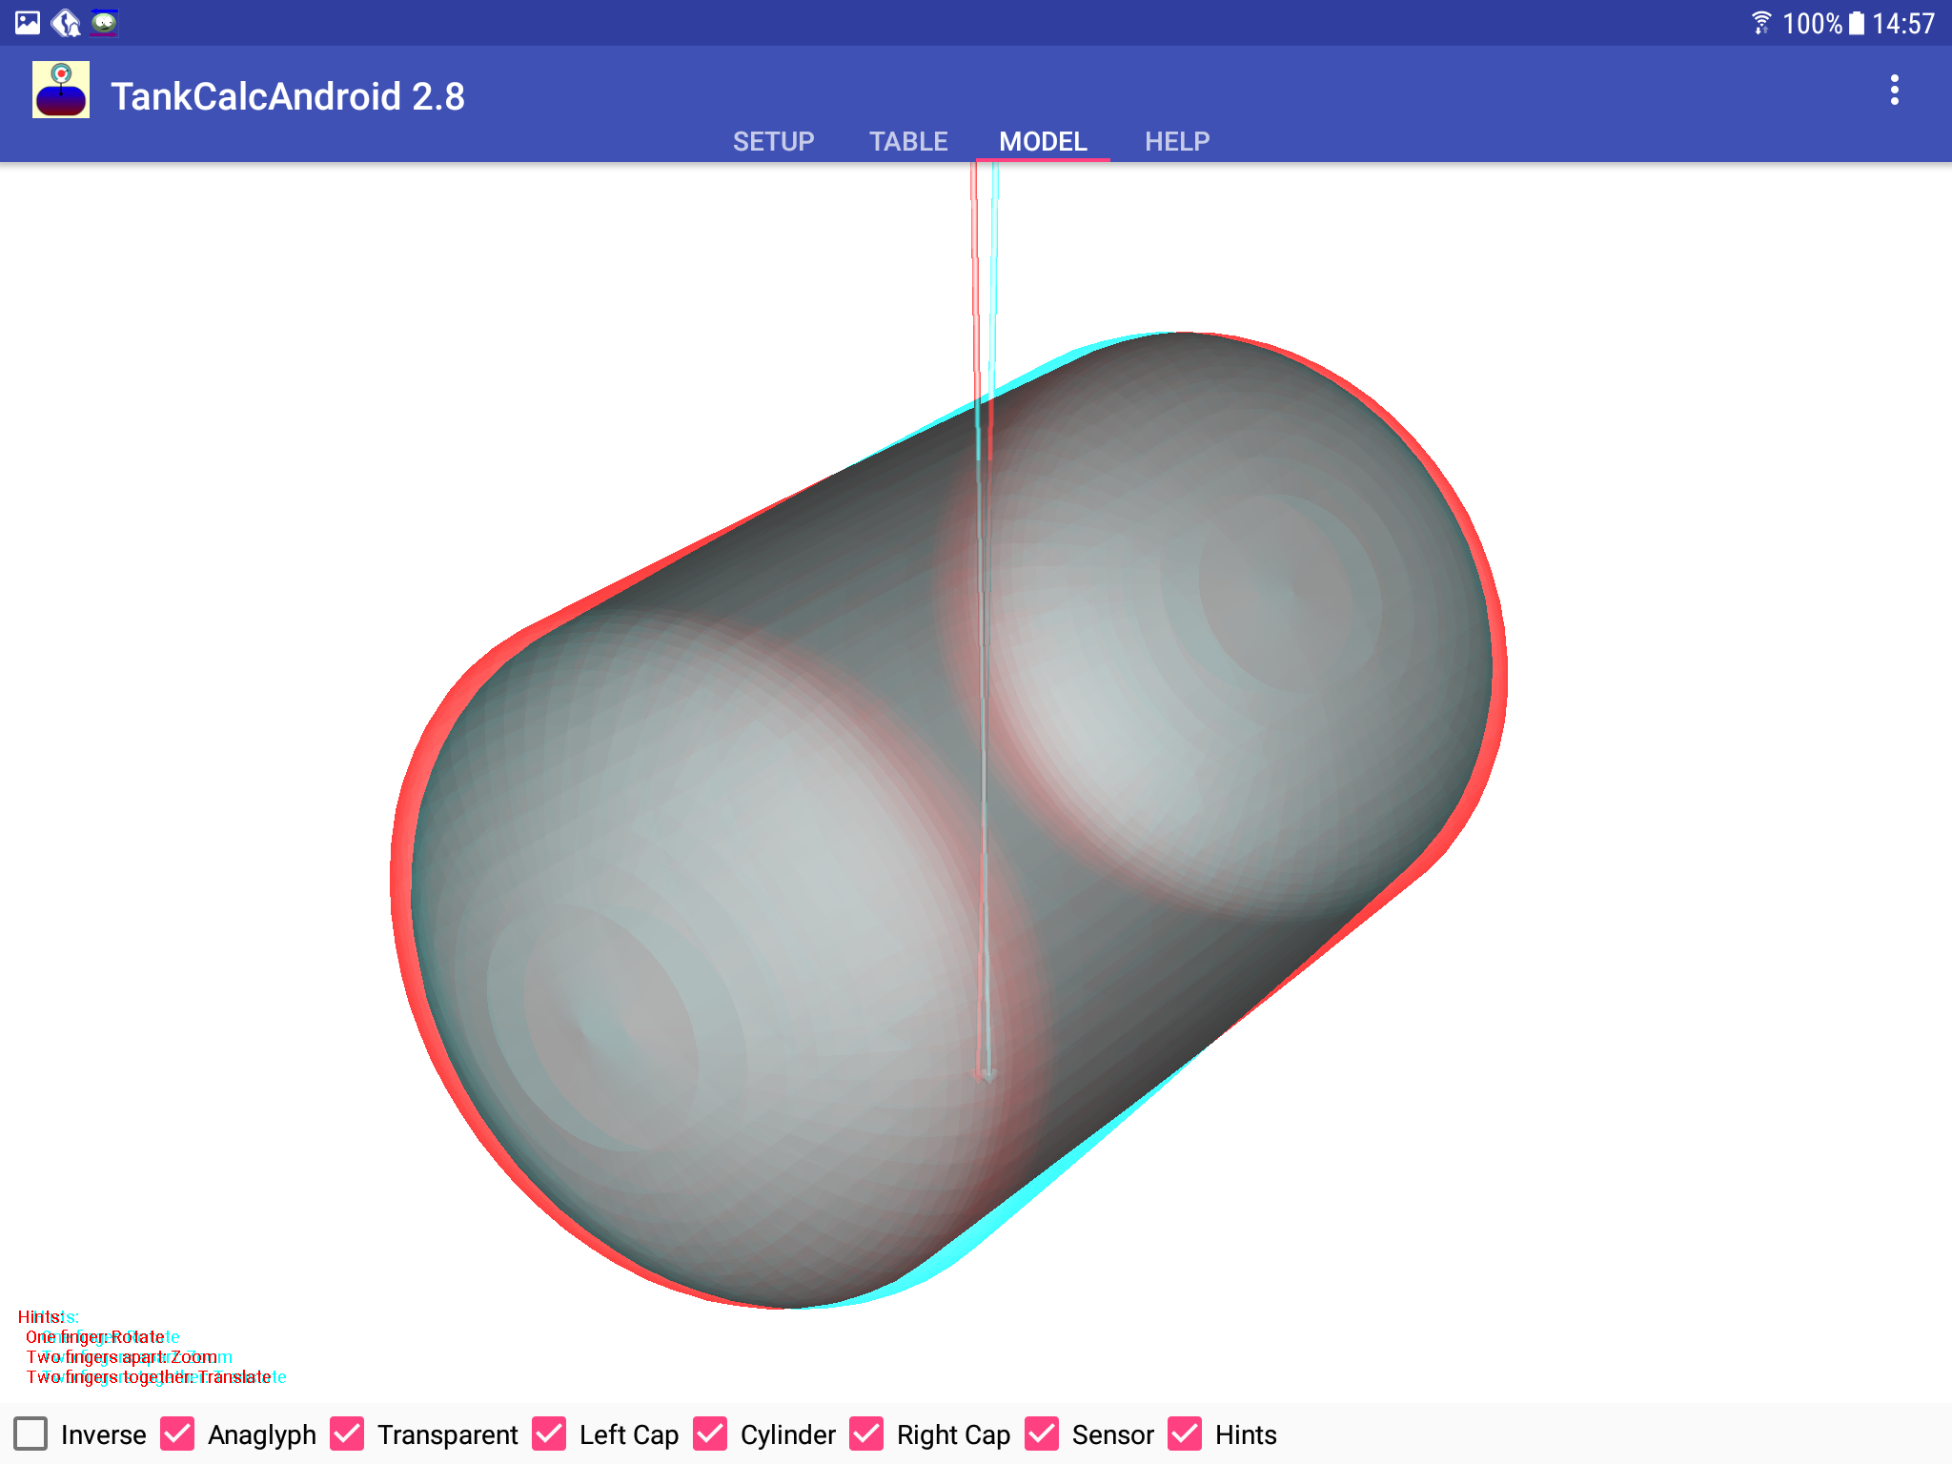Uncheck the Hints checkbox
The width and height of the screenshot is (1952, 1464).
click(1186, 1433)
